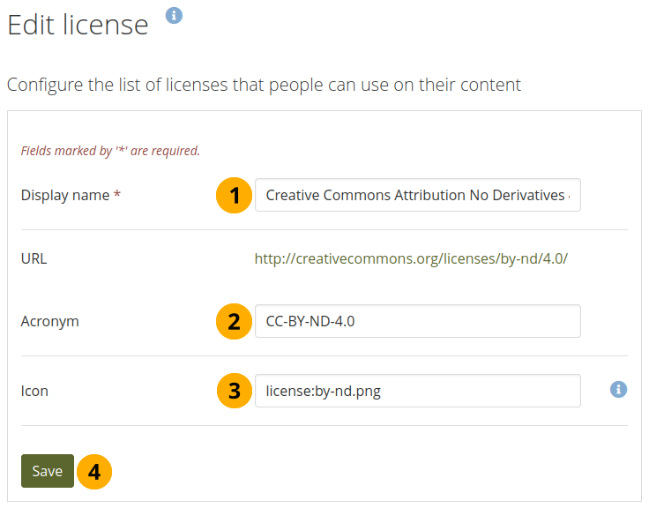
Task: Click the orange number 4 badge
Action: click(94, 471)
